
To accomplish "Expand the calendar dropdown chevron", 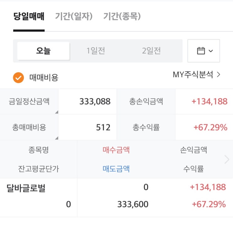I will tap(211, 51).
